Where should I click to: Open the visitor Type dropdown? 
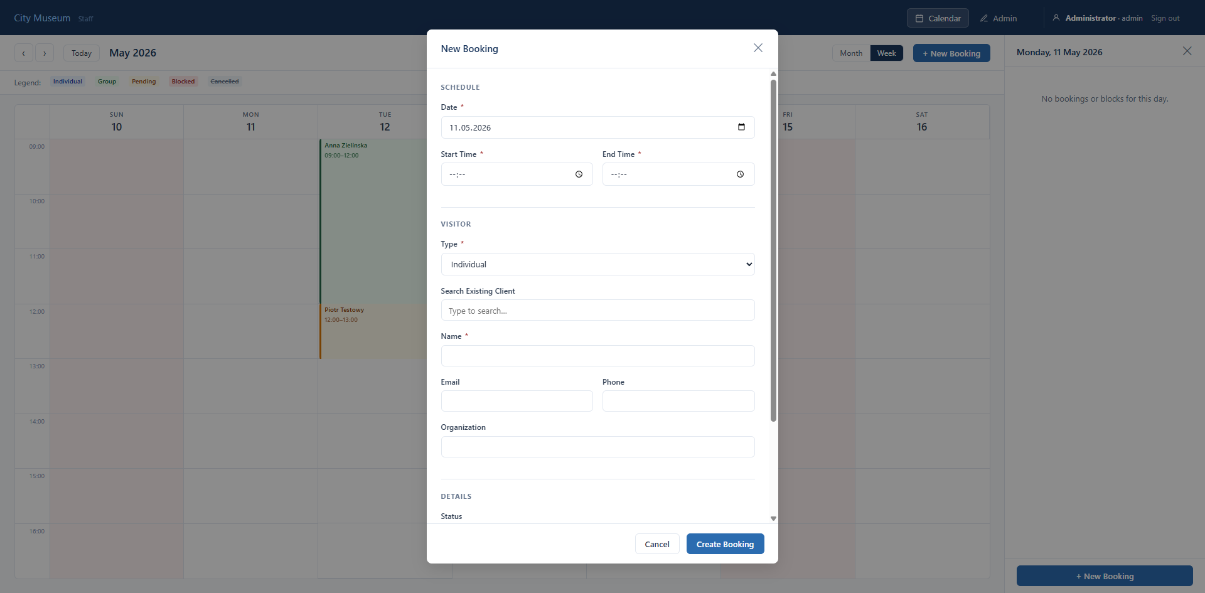(597, 264)
